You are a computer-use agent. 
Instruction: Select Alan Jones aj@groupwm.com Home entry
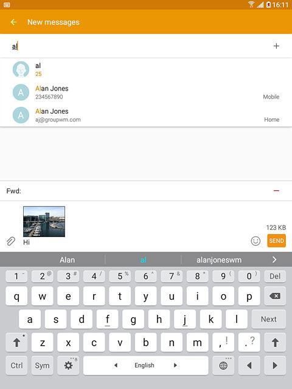pos(146,115)
